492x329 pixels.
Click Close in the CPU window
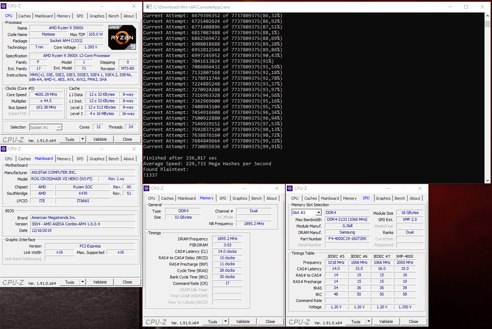click(127, 139)
